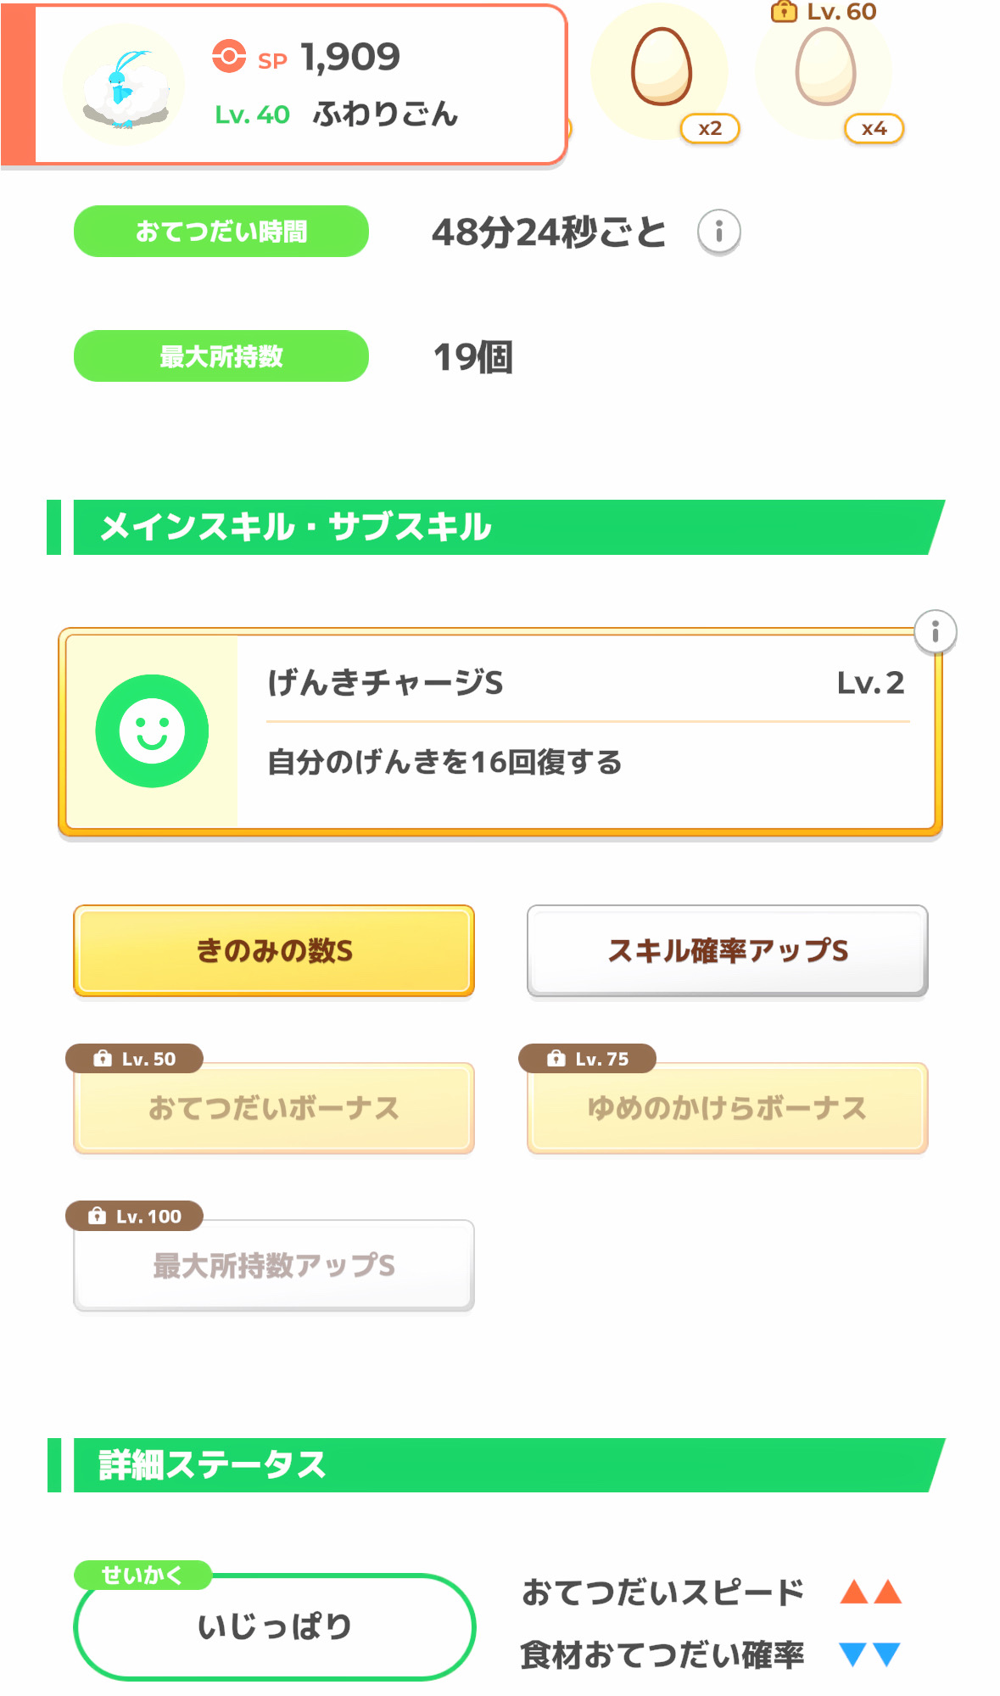The width and height of the screenshot is (1000, 1696).
Task: Tap the locked ゆめのかけらボーナス sub skill
Action: click(x=727, y=1108)
